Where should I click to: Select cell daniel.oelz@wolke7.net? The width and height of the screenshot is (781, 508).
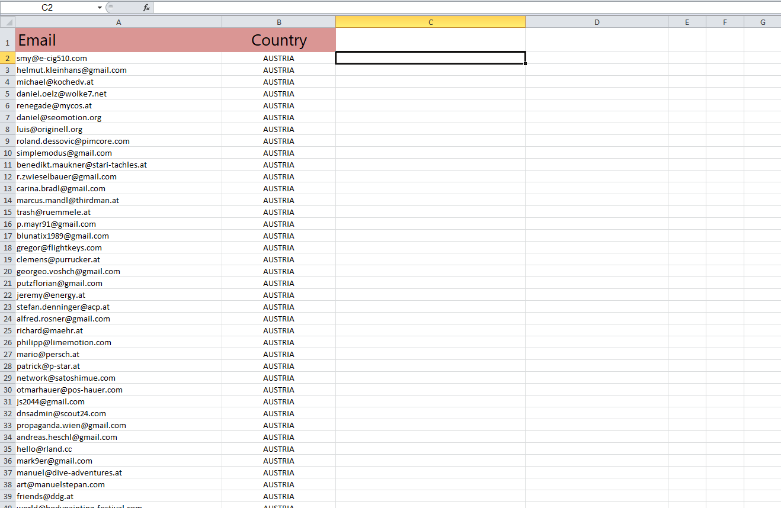tap(119, 94)
